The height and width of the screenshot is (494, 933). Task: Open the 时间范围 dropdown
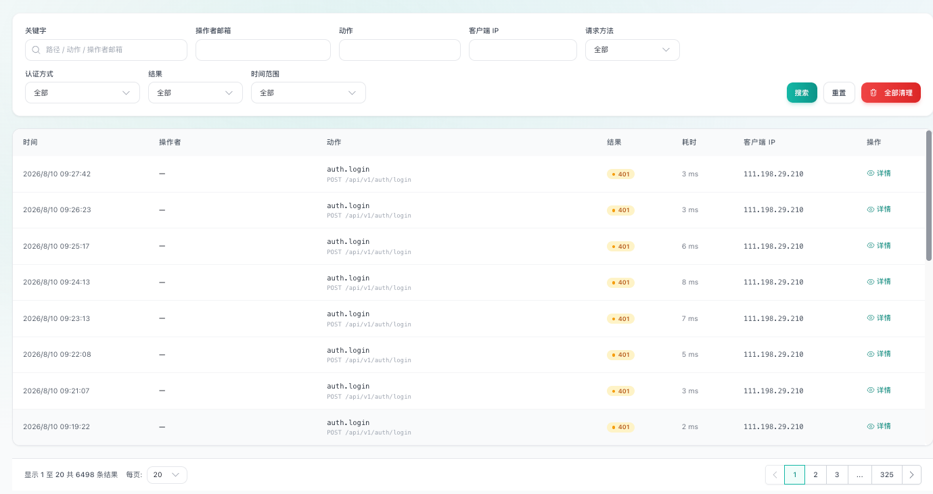(x=309, y=93)
